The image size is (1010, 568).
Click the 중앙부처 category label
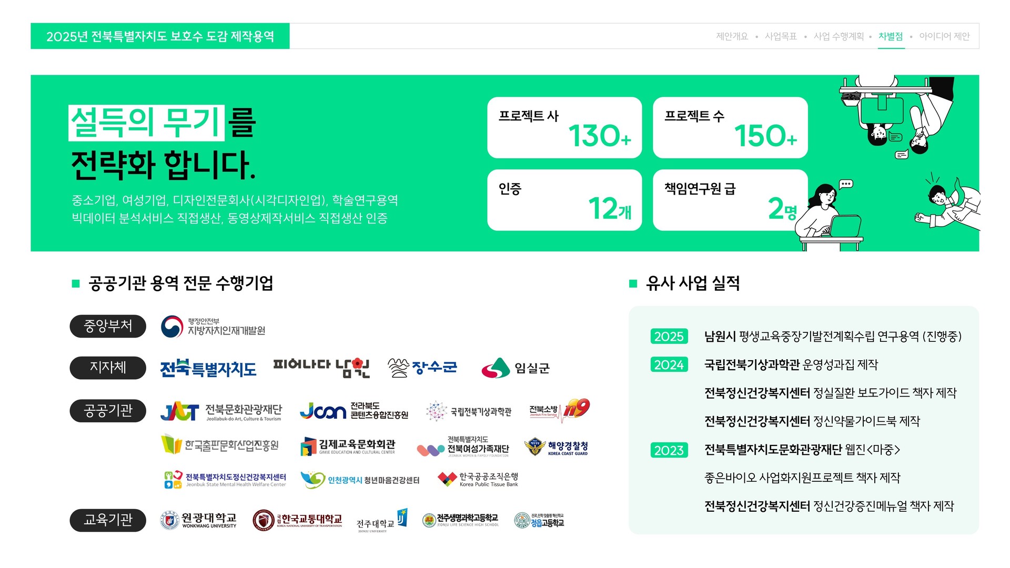[x=108, y=326]
